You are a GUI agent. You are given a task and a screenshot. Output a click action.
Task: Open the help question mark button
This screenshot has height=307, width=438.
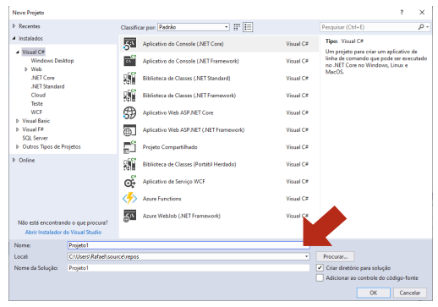click(x=402, y=12)
